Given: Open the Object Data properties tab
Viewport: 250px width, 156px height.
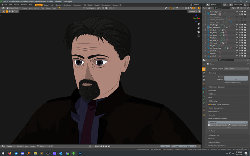Looking at the screenshot, I should (x=204, y=107).
